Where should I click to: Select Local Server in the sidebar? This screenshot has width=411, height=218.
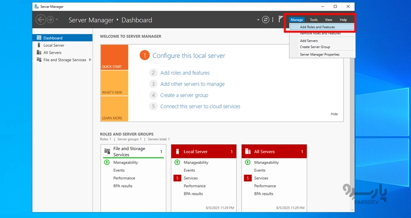(62, 45)
